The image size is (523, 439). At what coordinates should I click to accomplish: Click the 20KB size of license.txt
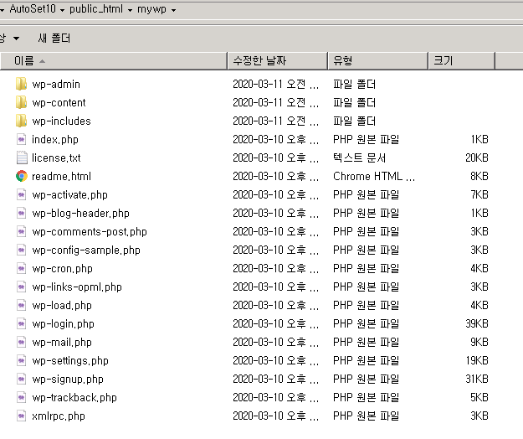tap(477, 158)
